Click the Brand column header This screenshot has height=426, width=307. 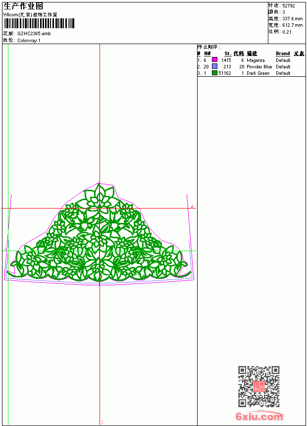[283, 53]
